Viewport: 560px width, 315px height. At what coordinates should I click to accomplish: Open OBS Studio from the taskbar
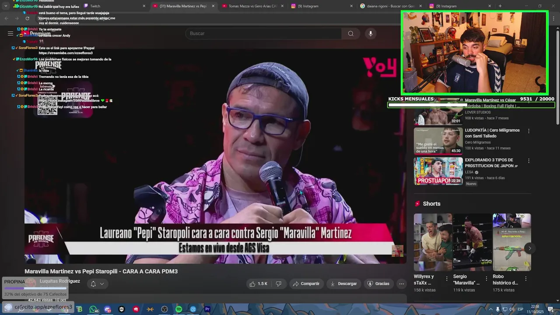coord(164,309)
